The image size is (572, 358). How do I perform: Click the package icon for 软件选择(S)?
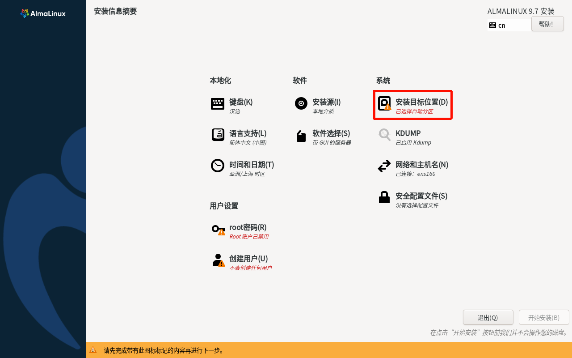tap(301, 136)
